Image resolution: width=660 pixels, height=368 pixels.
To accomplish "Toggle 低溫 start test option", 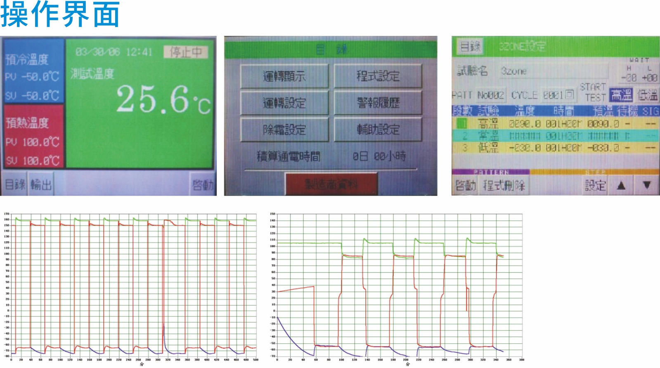I will click(x=647, y=95).
